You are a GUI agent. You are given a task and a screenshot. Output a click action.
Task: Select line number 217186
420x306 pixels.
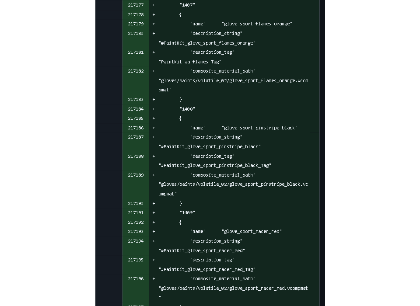[x=136, y=128]
